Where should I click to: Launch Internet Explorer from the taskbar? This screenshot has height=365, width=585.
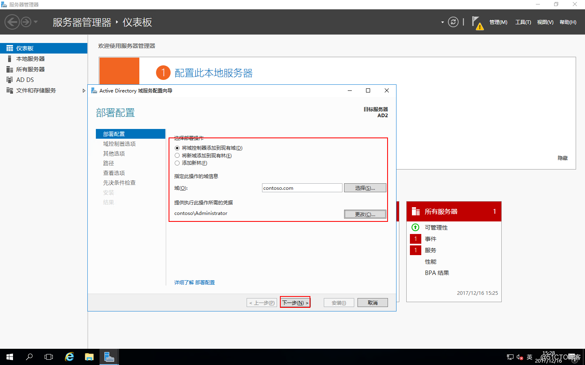coord(69,357)
